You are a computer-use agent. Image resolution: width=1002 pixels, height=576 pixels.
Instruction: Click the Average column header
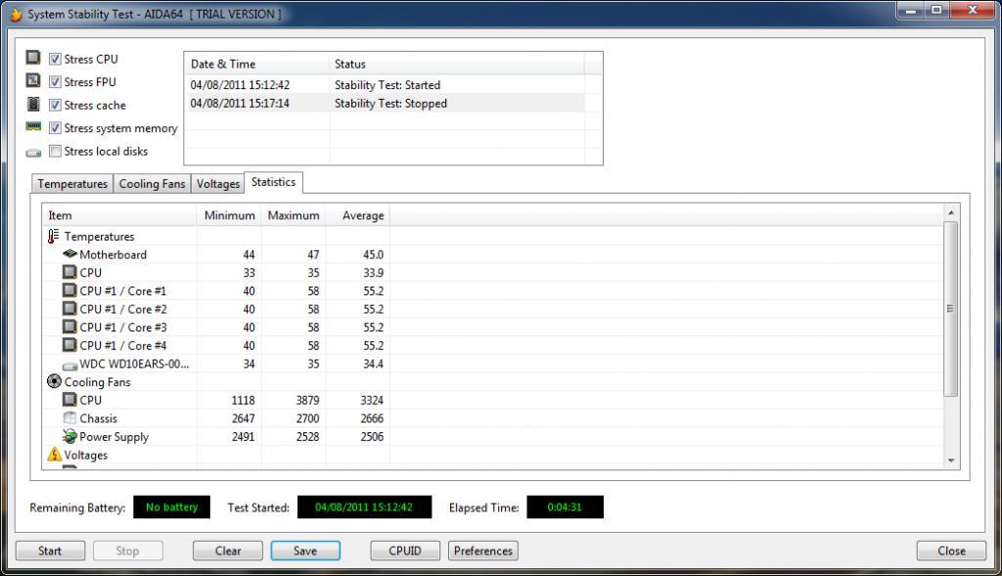tap(358, 215)
